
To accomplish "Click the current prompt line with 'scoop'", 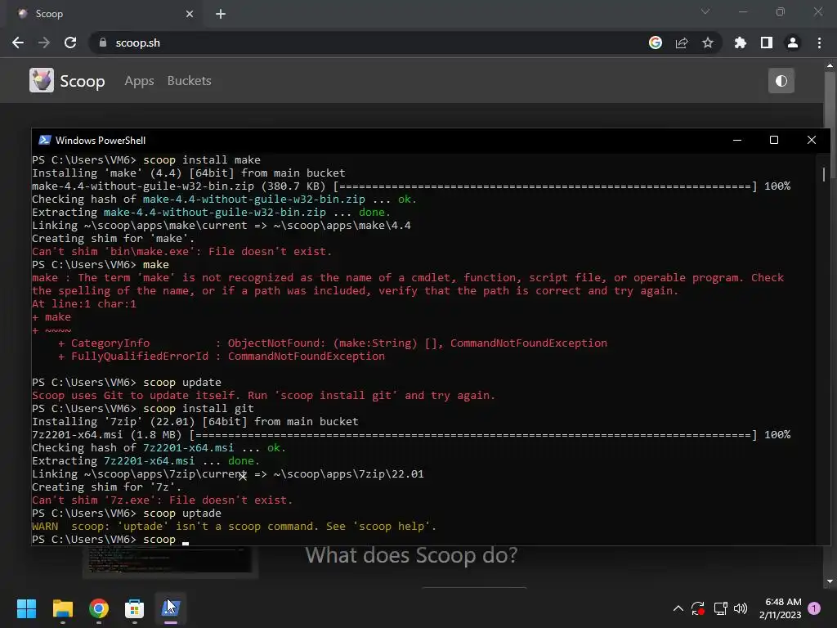I will tap(110, 540).
